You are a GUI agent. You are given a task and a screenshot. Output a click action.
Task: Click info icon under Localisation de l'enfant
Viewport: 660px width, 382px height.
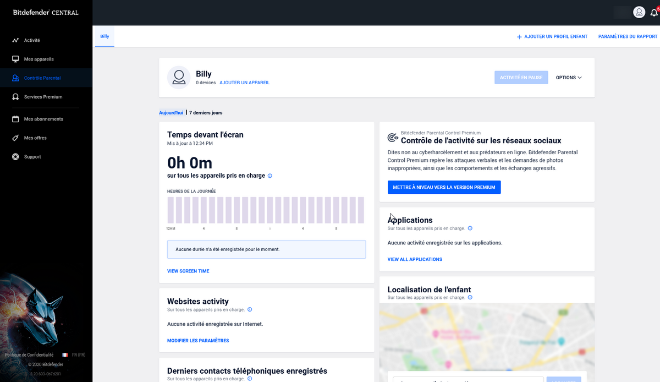[470, 297]
